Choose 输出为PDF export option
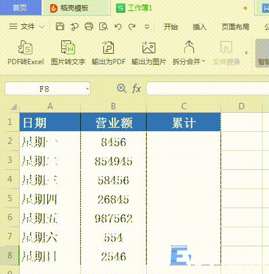Screen dimensions: 269x274 coord(109,53)
